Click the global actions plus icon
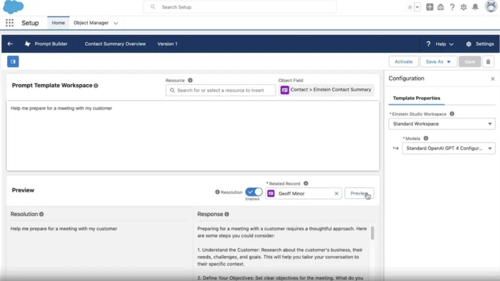 coord(429,7)
